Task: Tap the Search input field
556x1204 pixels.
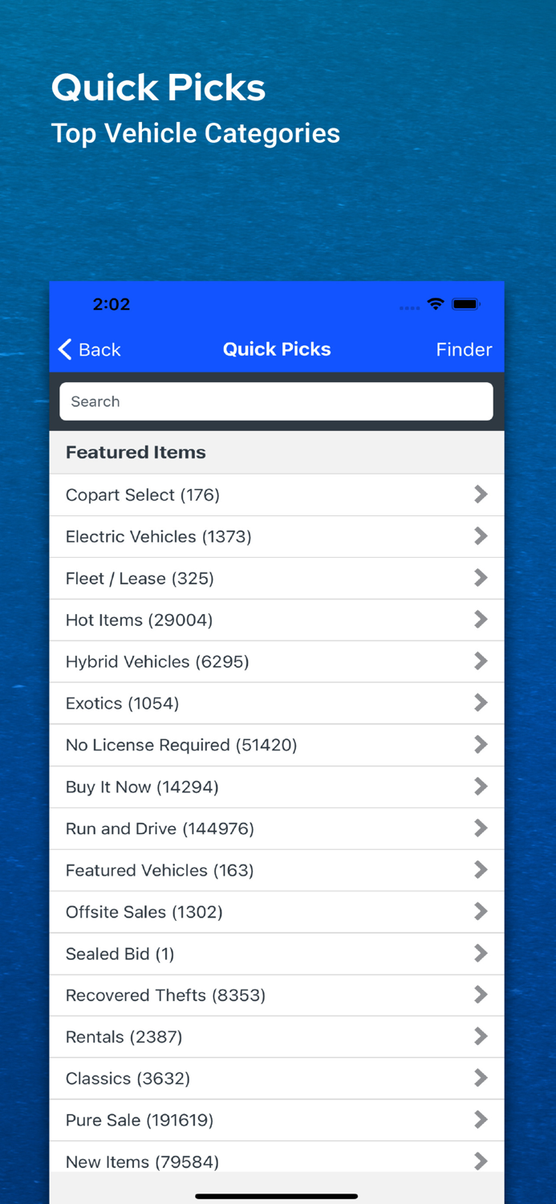Action: pyautogui.click(x=277, y=401)
